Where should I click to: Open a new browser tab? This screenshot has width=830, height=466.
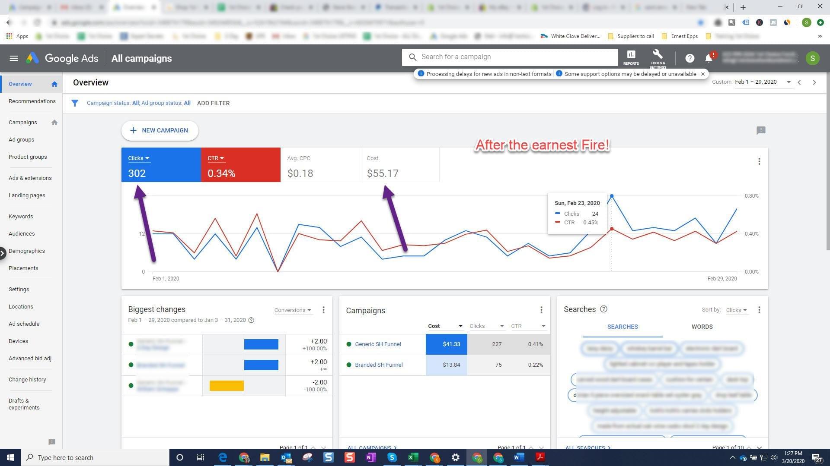[x=743, y=7]
